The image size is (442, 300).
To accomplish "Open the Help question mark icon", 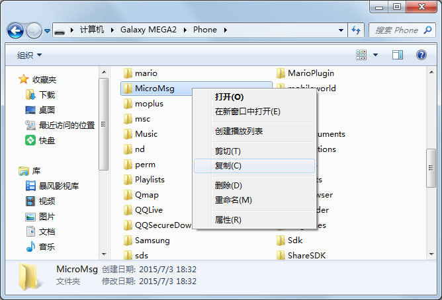I will click(x=421, y=55).
